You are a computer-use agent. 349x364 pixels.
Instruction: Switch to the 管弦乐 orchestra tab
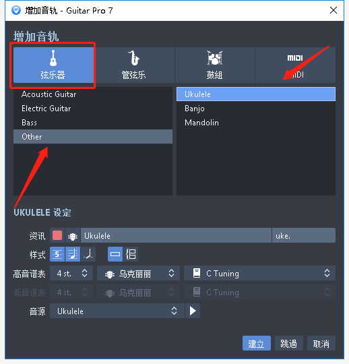click(x=134, y=65)
